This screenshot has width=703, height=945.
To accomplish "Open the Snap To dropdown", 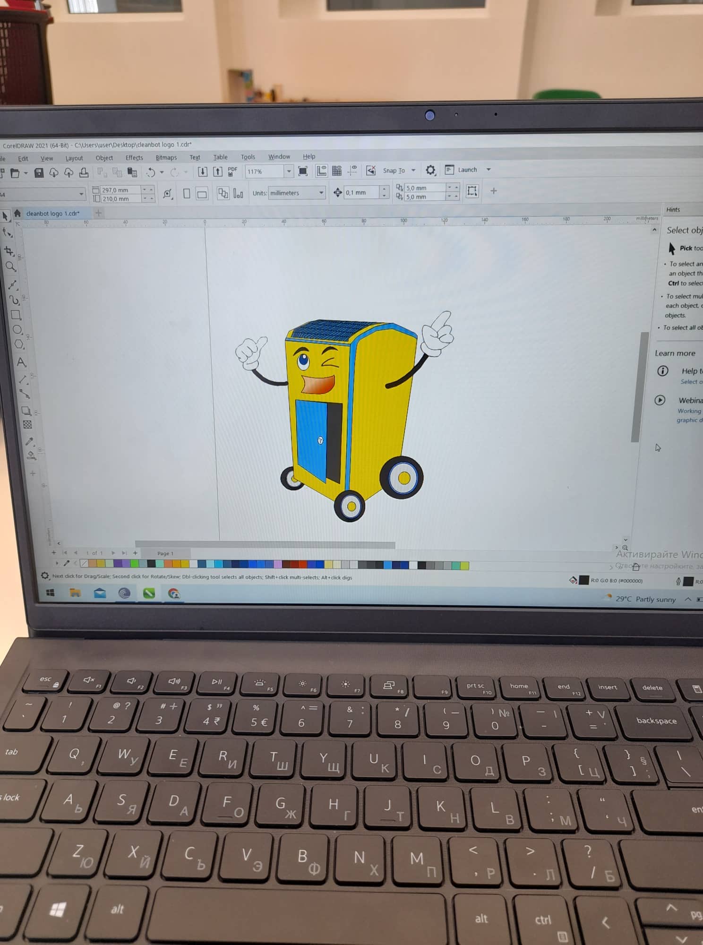I will tap(413, 170).
